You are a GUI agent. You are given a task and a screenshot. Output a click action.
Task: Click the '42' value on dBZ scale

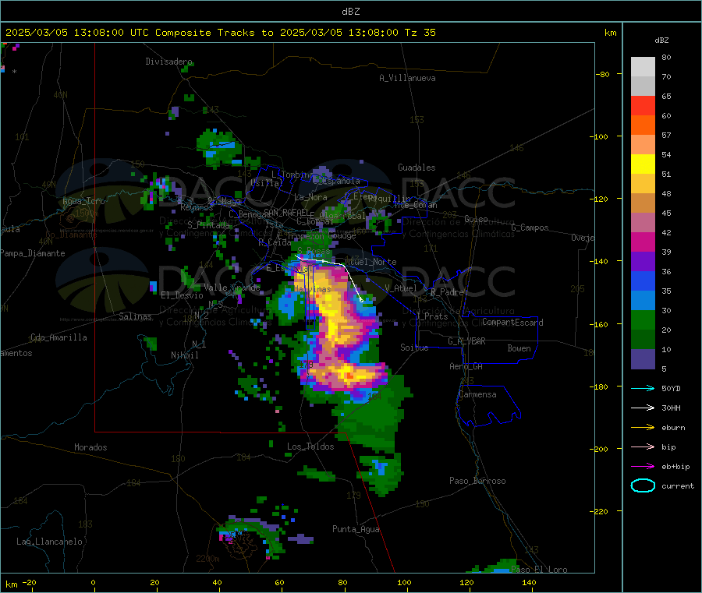(666, 232)
